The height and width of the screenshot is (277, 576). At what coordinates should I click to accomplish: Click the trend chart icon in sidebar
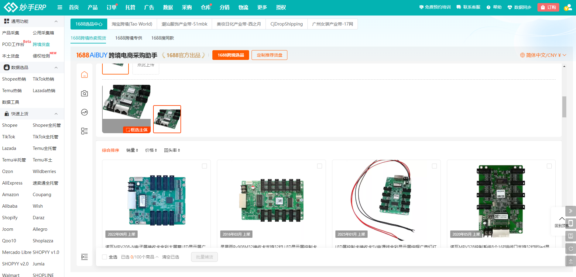coord(84,112)
